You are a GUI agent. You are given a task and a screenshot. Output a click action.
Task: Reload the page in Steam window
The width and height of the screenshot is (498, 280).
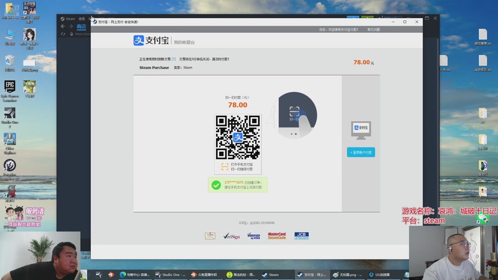pos(63,34)
